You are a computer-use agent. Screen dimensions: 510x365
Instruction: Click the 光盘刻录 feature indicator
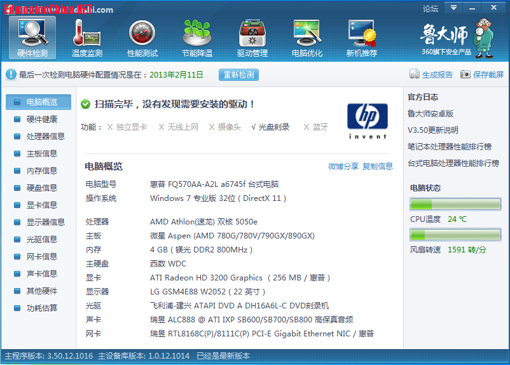click(x=271, y=127)
